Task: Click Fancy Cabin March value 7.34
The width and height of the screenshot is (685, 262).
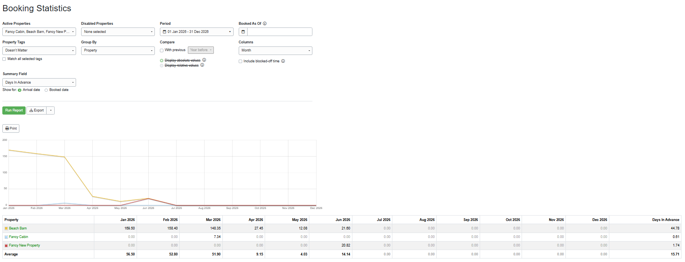Action: click(x=217, y=237)
